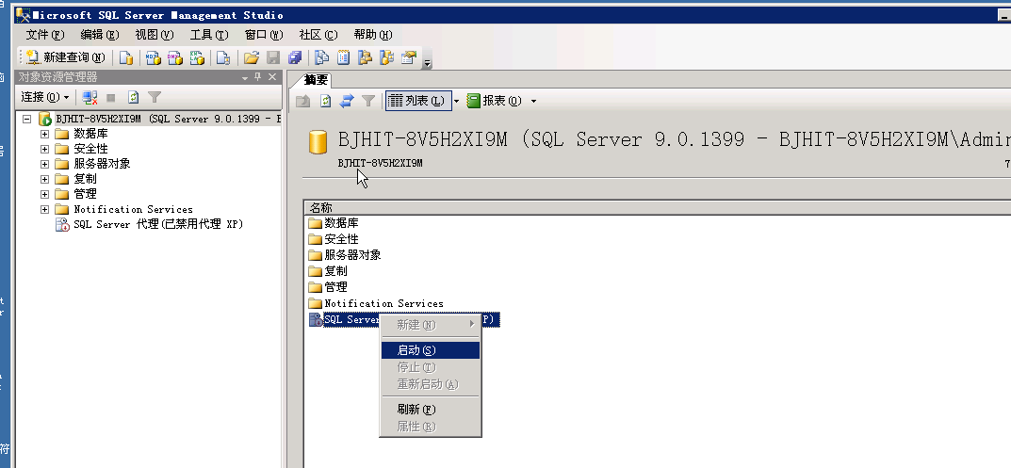
Task: Open the 连接(O) connect dropdown
Action: (44, 97)
